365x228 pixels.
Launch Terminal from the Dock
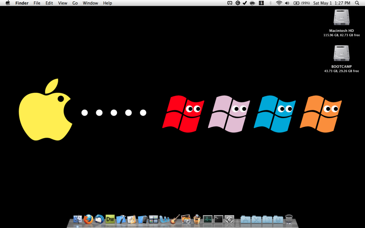click(x=219, y=219)
